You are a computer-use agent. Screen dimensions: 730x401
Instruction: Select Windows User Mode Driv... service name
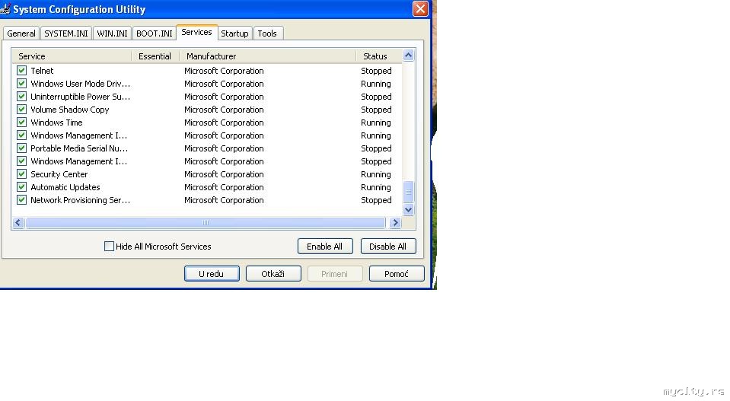(x=80, y=84)
